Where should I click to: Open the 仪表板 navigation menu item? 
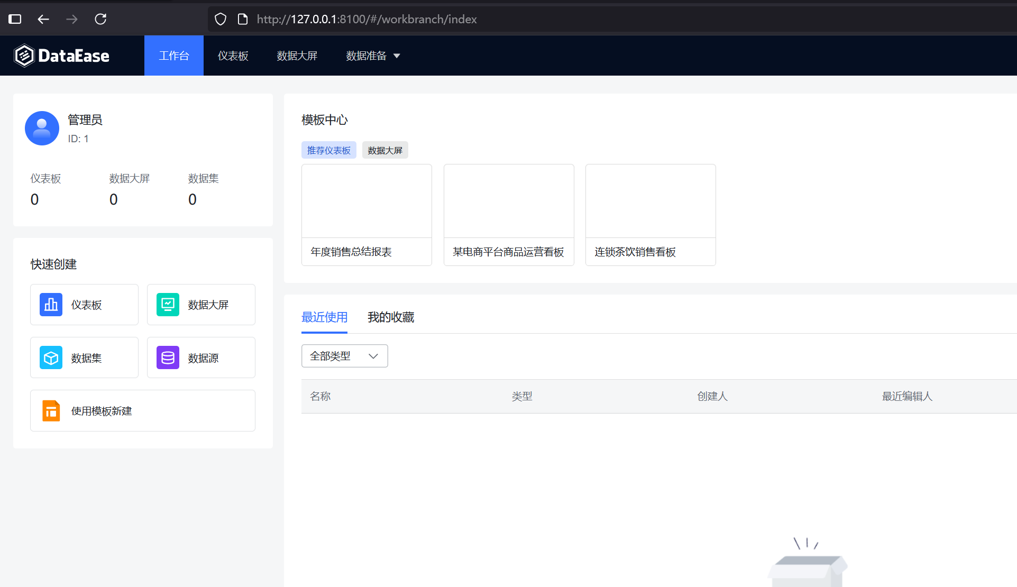pyautogui.click(x=233, y=56)
